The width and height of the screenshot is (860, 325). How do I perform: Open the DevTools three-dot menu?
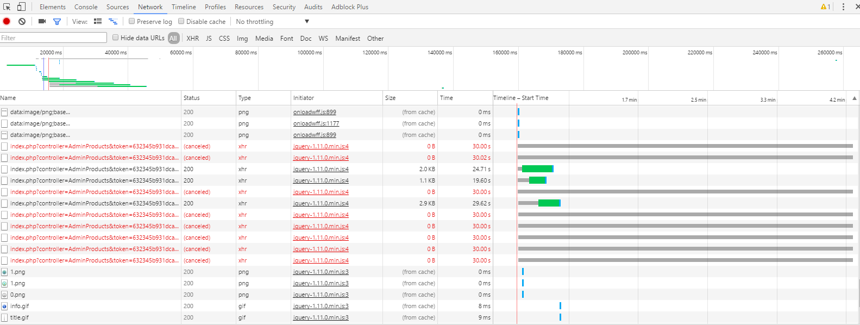click(843, 7)
